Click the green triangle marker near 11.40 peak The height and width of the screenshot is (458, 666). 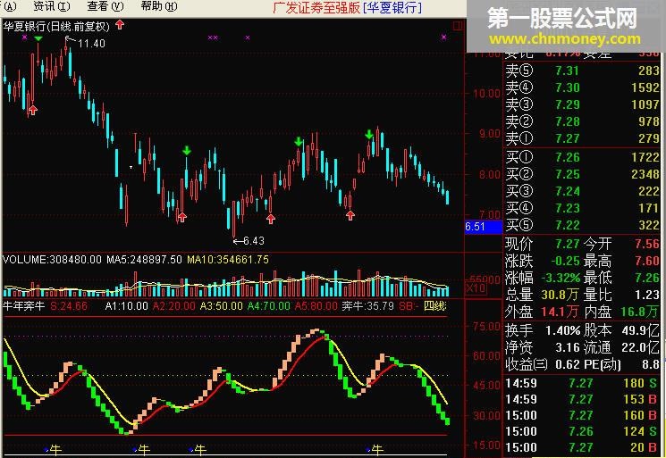coord(38,39)
